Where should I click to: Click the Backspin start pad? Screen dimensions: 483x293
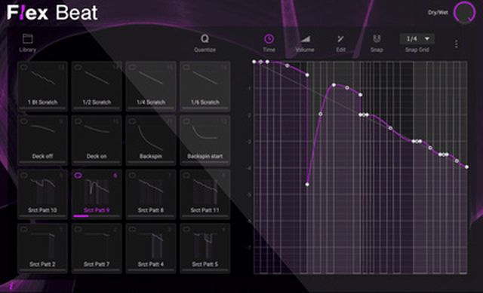tap(205, 140)
